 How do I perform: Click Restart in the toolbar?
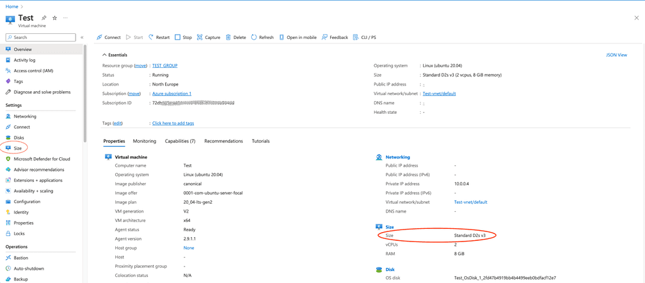tap(159, 37)
